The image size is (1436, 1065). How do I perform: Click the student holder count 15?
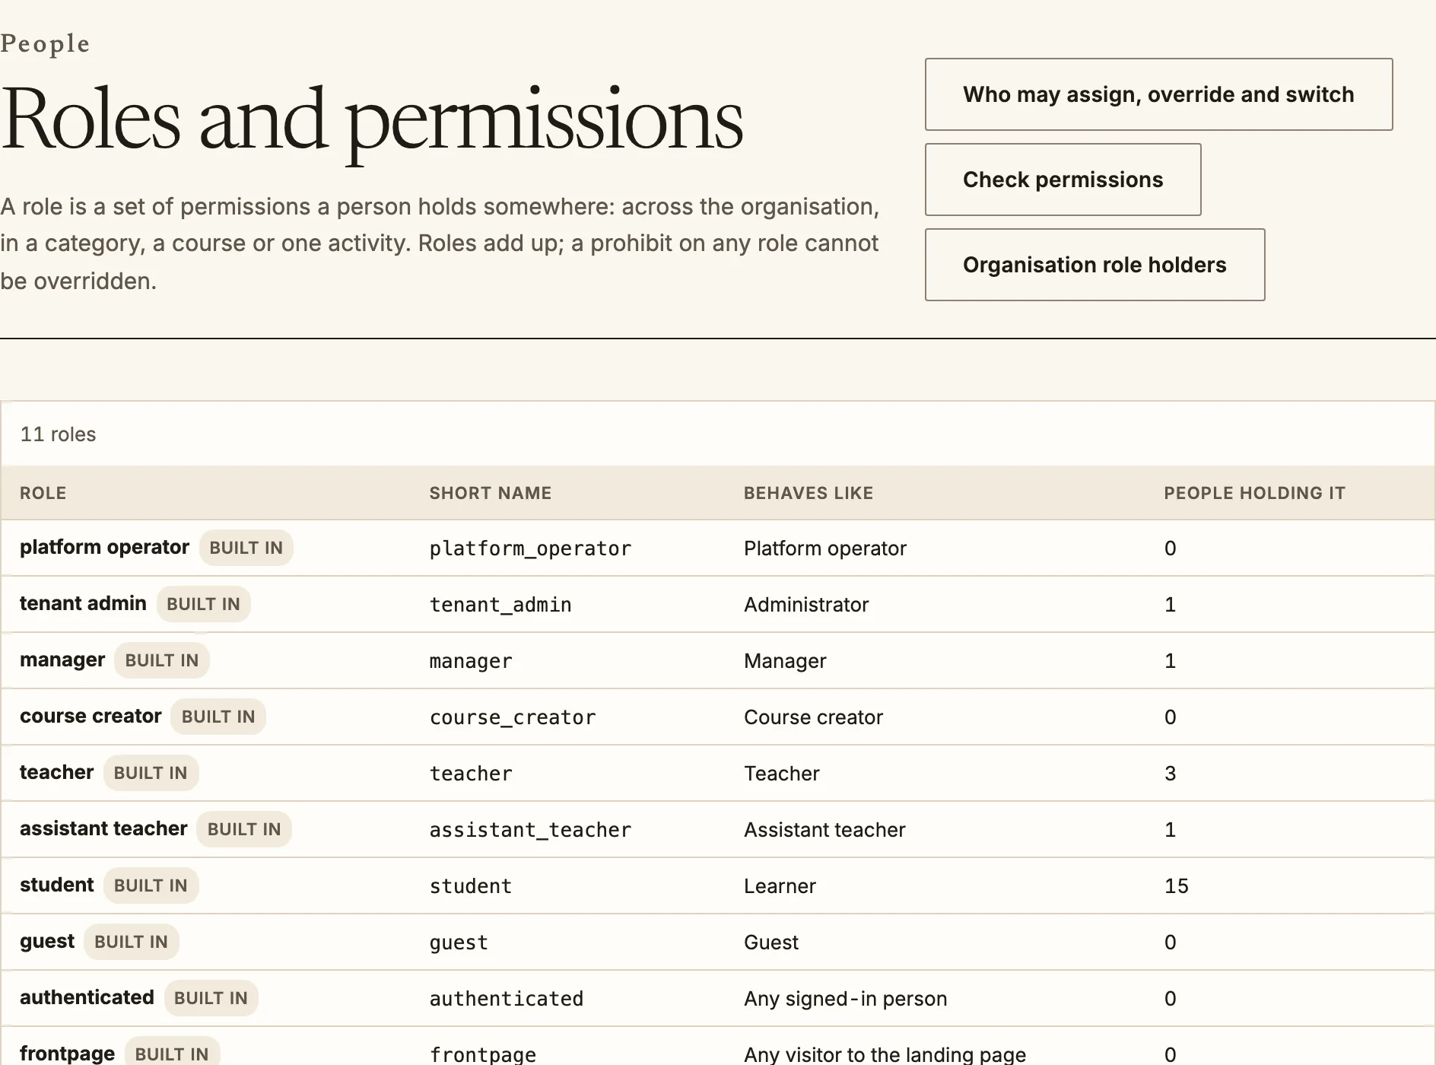pos(1176,886)
